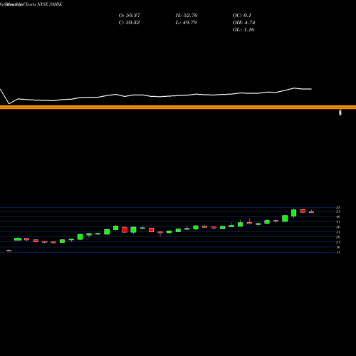Select the OC: 0.1 readout
This screenshot has height=356, width=356.
[241, 16]
